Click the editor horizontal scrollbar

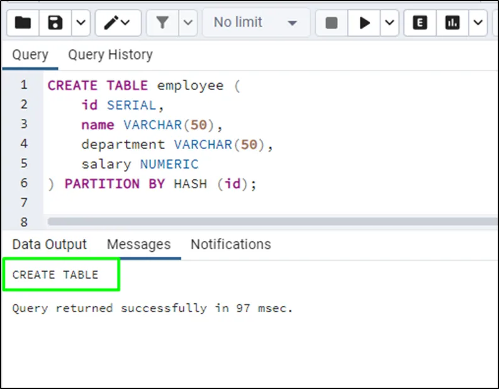pyautogui.click(x=271, y=222)
